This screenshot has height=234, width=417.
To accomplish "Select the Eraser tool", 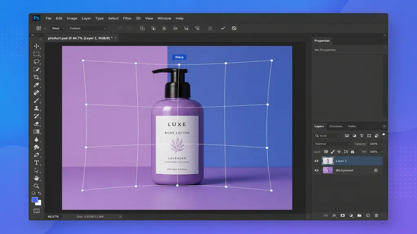I will click(x=36, y=124).
